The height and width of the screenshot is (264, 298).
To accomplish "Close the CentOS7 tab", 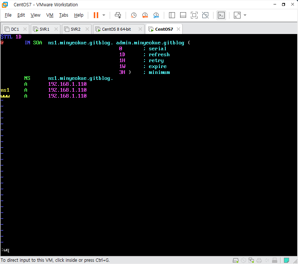I will pos(178,29).
